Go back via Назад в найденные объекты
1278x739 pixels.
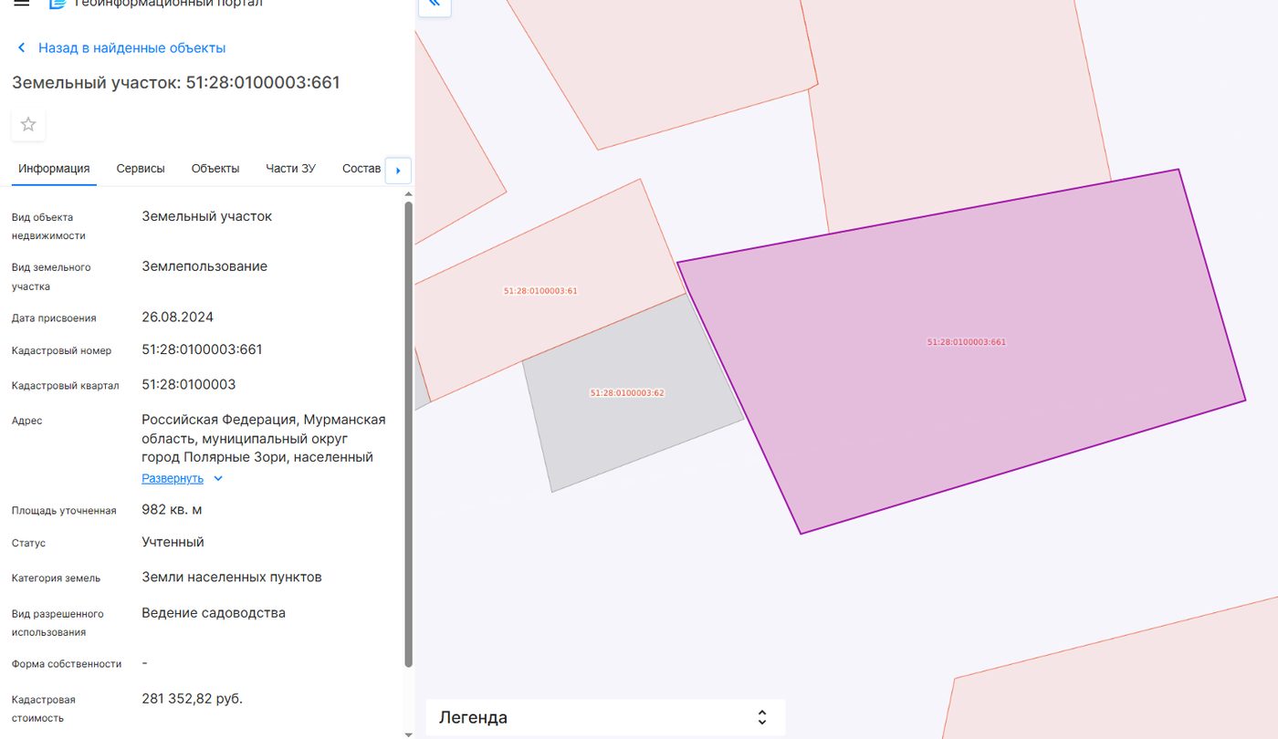click(131, 47)
